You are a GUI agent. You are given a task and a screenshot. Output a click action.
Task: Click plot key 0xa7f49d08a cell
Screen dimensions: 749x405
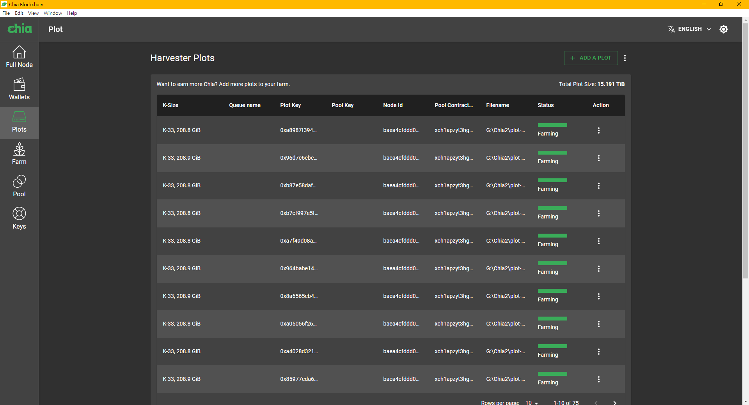point(298,241)
